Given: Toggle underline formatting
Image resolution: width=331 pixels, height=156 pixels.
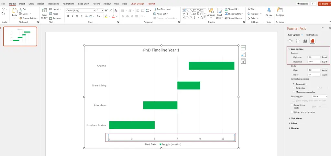Looking at the screenshot, I should (x=77, y=16).
